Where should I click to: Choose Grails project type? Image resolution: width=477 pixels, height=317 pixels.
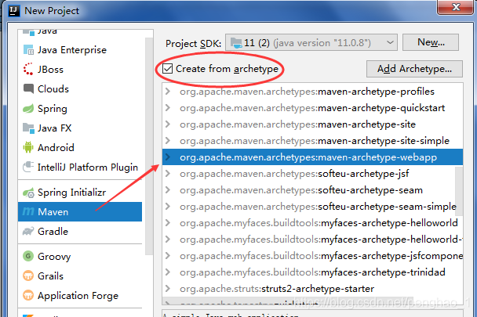coord(80,276)
